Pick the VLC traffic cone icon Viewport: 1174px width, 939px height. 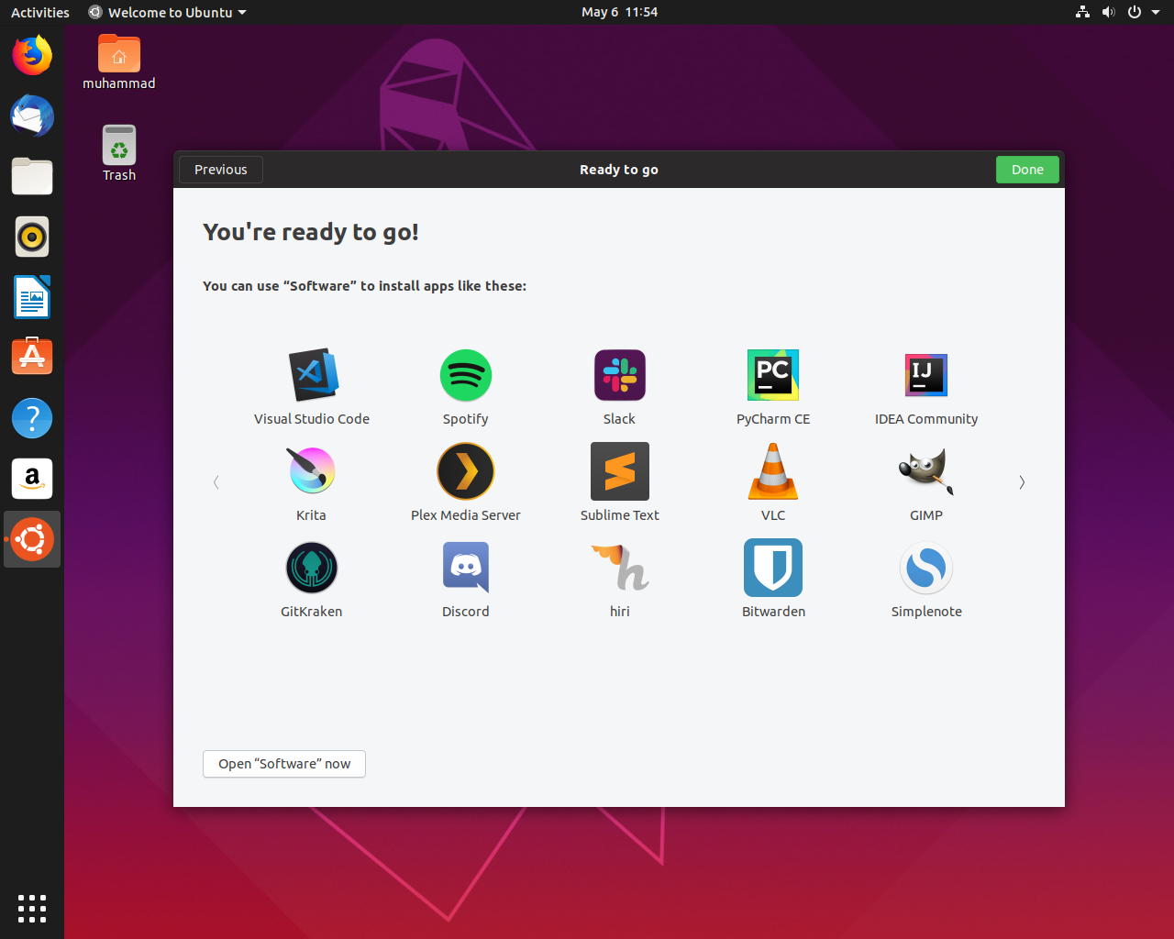click(773, 471)
